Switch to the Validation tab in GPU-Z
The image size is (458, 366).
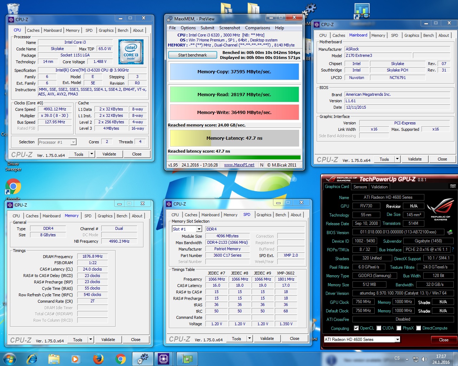click(x=379, y=187)
